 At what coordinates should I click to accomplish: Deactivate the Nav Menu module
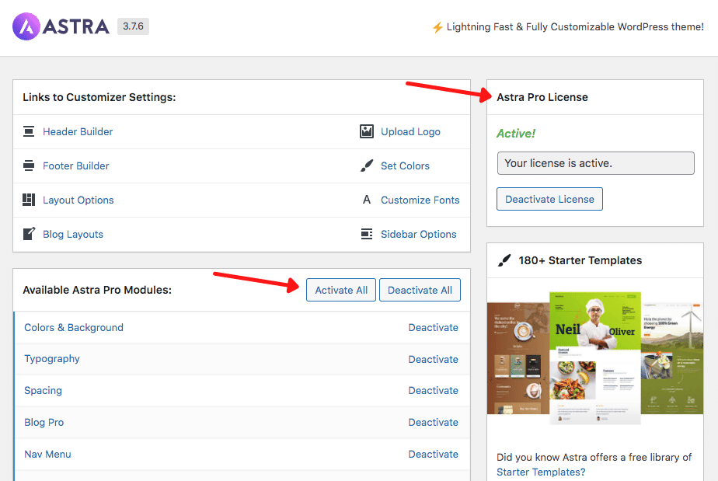click(x=433, y=454)
